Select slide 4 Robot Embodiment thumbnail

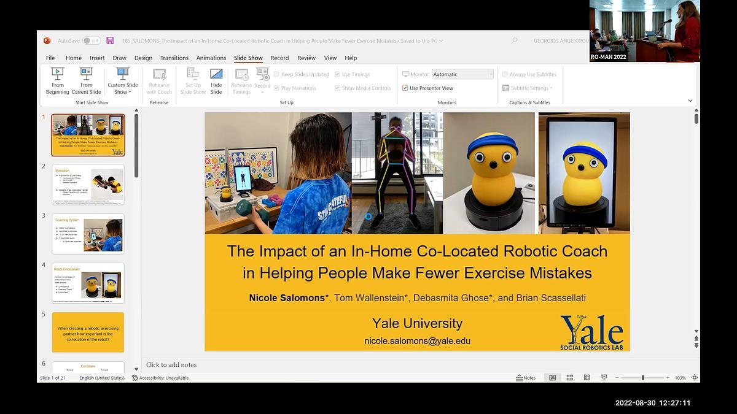(88, 283)
